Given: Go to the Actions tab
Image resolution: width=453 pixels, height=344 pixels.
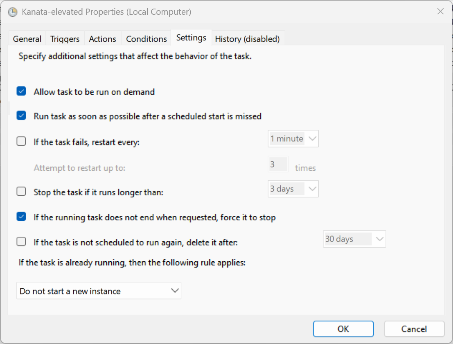Looking at the screenshot, I should coord(102,39).
